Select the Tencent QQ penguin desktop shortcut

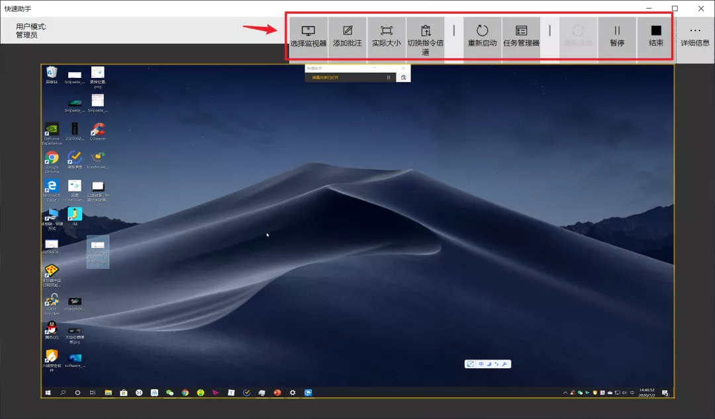[x=52, y=330]
